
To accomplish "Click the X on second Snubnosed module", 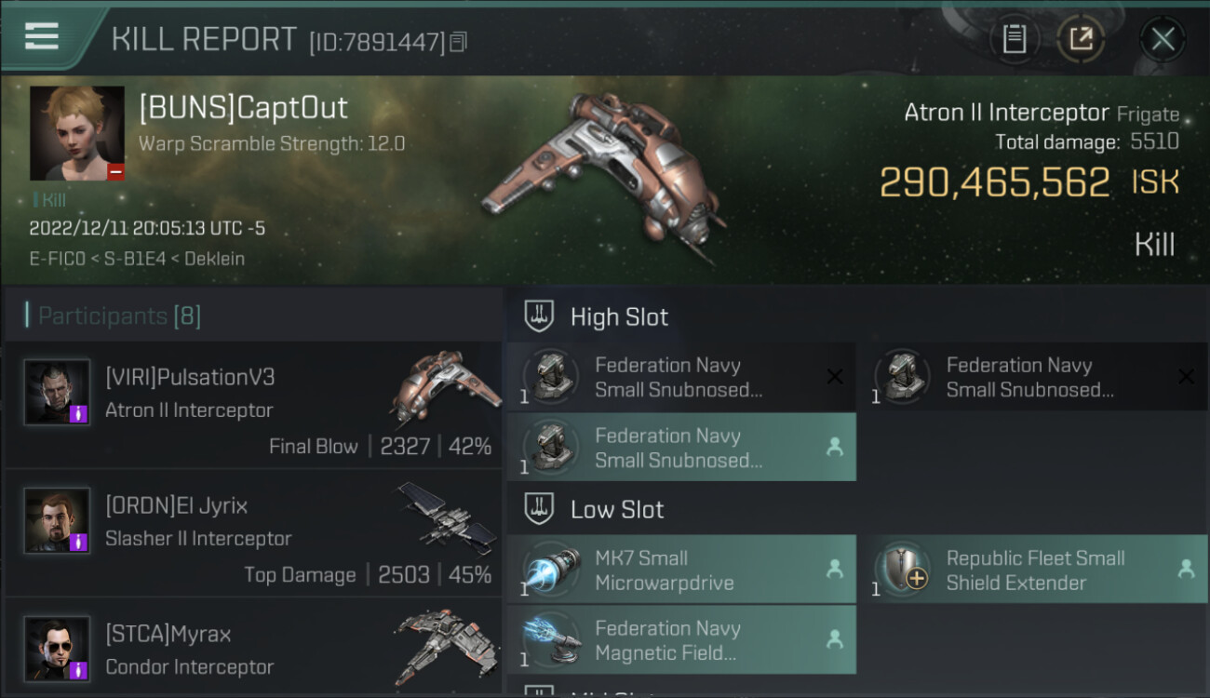I will coord(1186,376).
